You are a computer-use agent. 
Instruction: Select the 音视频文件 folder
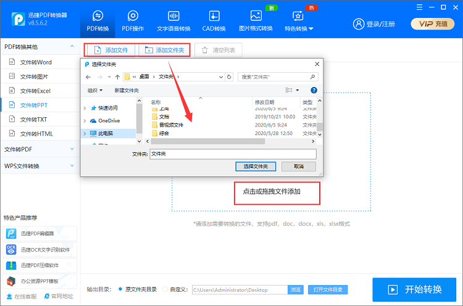point(171,125)
